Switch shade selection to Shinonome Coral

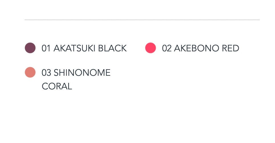click(30, 72)
